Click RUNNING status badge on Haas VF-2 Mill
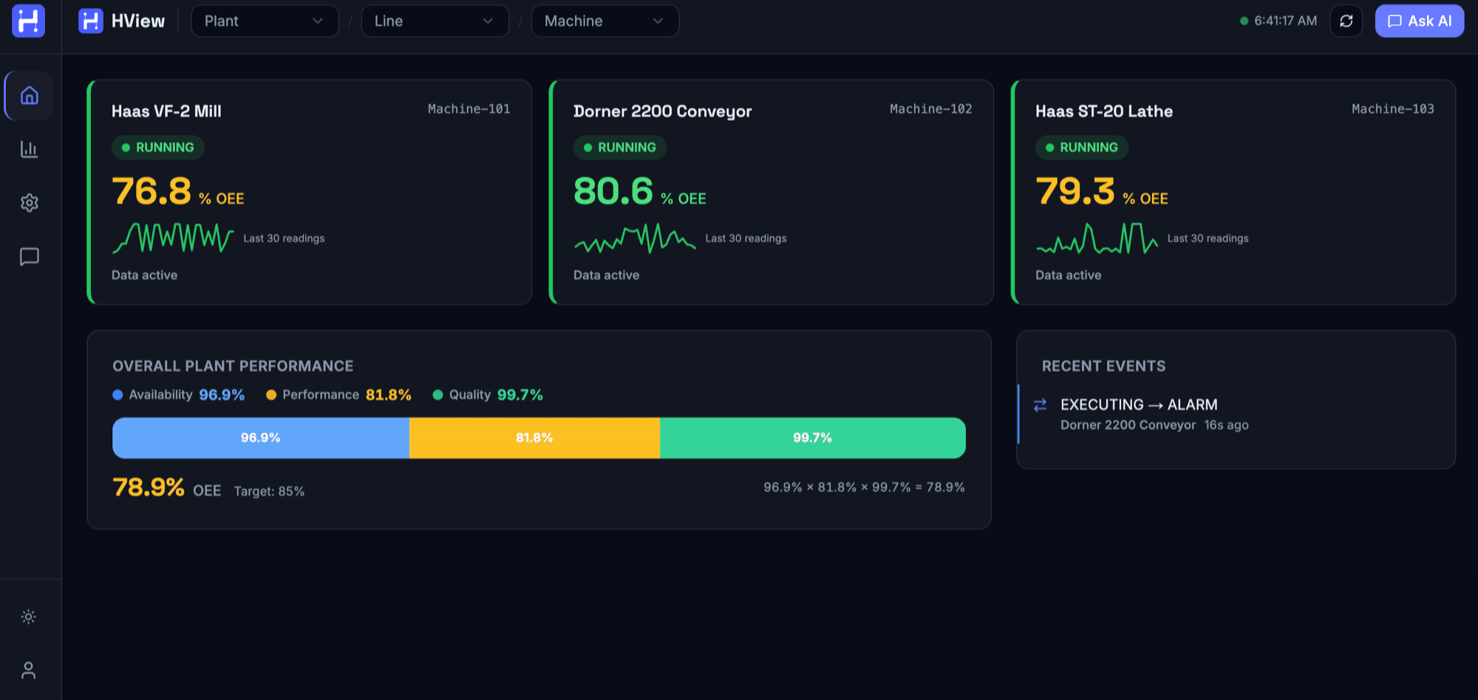Screen dimensions: 1478x700 click(157, 148)
